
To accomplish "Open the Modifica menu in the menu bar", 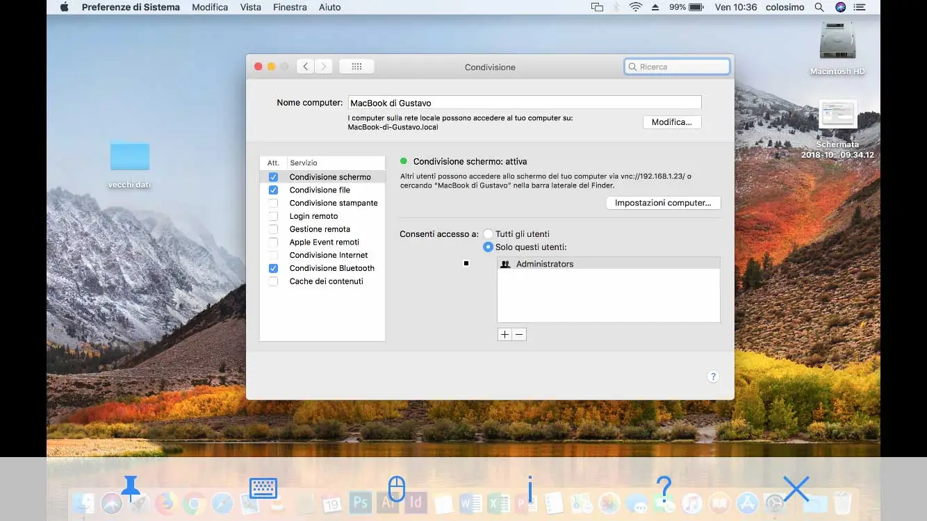I will [x=210, y=7].
